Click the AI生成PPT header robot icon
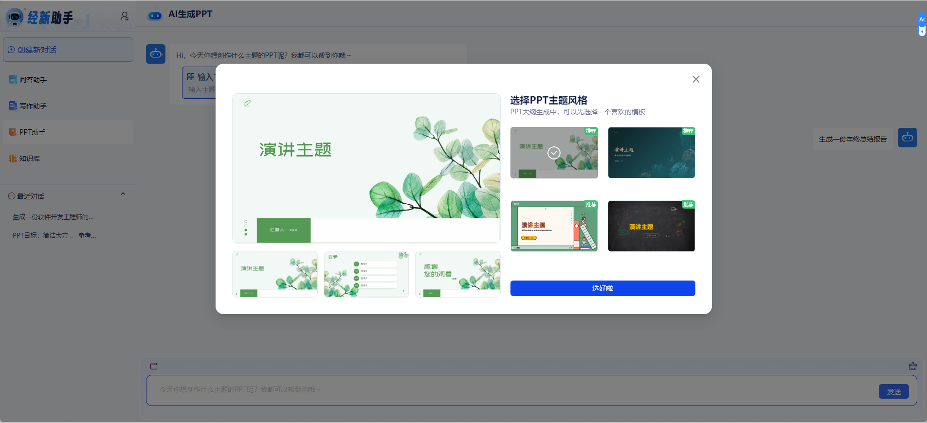 pyautogui.click(x=155, y=16)
